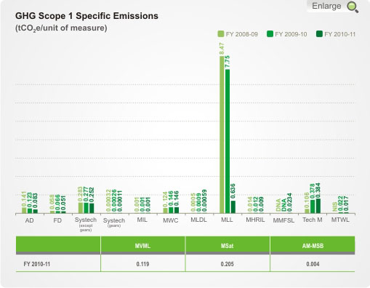The height and width of the screenshot is (288, 370).
Task: Click the Systech (gears) axis label
Action: [x=114, y=223]
